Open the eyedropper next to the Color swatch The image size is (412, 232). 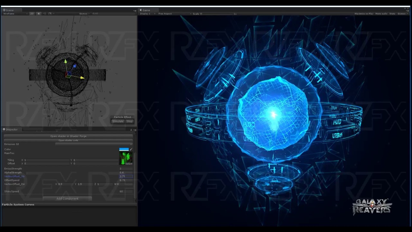click(x=130, y=149)
